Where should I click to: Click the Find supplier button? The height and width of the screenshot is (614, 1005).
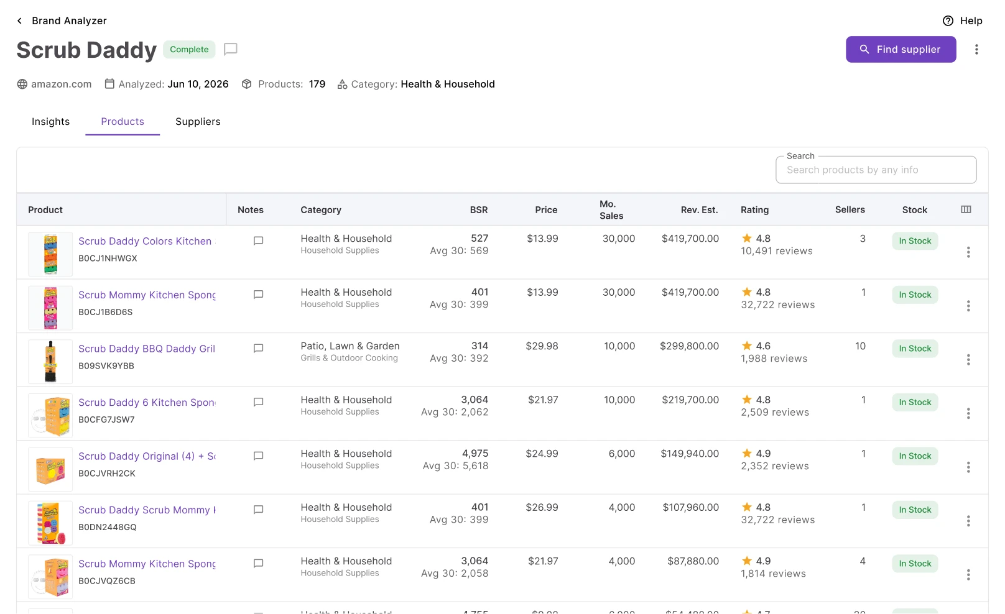tap(901, 49)
